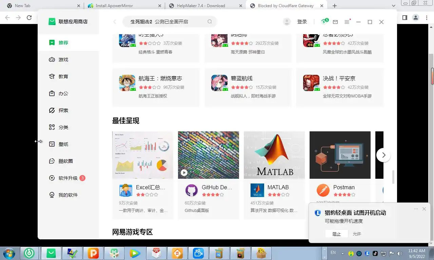
Task: Open the 游戏 games sidebar section
Action: pos(63,60)
